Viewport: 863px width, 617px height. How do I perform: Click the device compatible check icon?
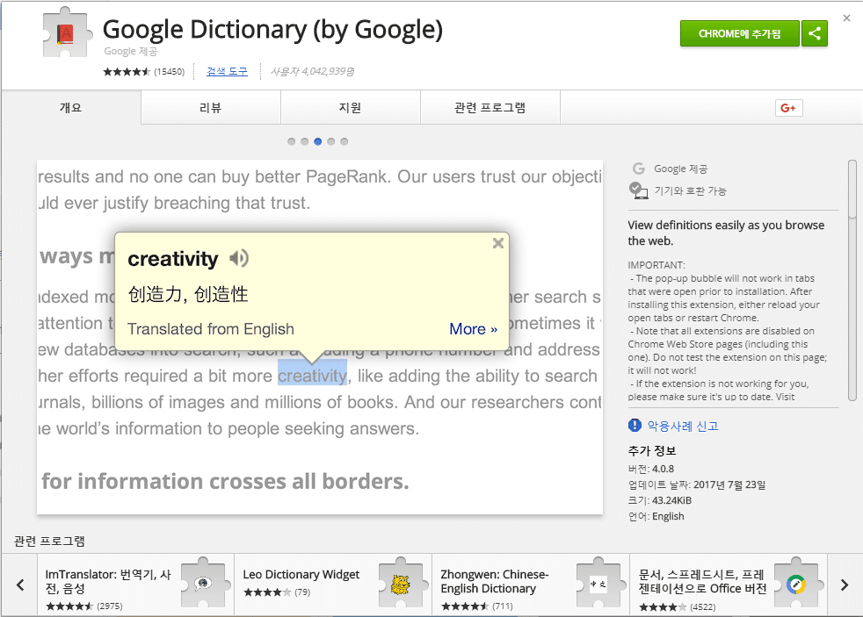point(638,190)
